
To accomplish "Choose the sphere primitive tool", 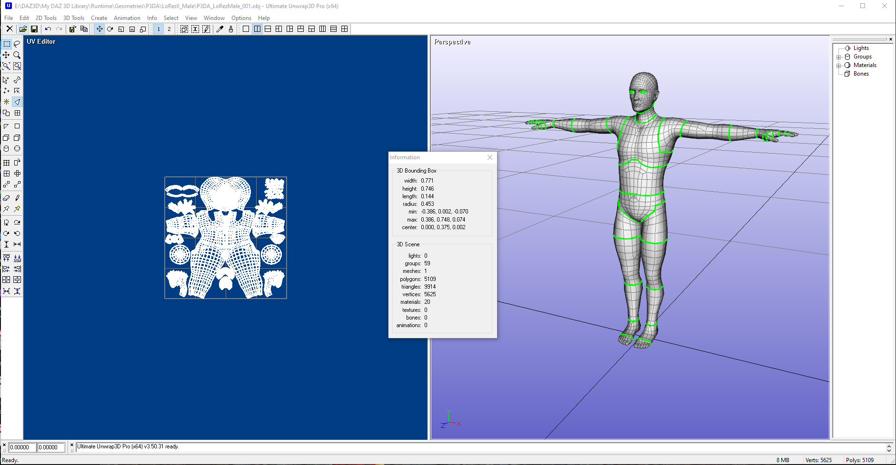I will pos(17,149).
